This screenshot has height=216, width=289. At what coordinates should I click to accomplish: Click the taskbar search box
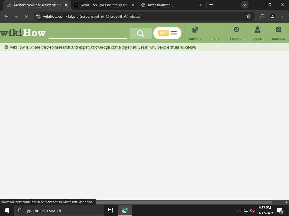(59, 210)
